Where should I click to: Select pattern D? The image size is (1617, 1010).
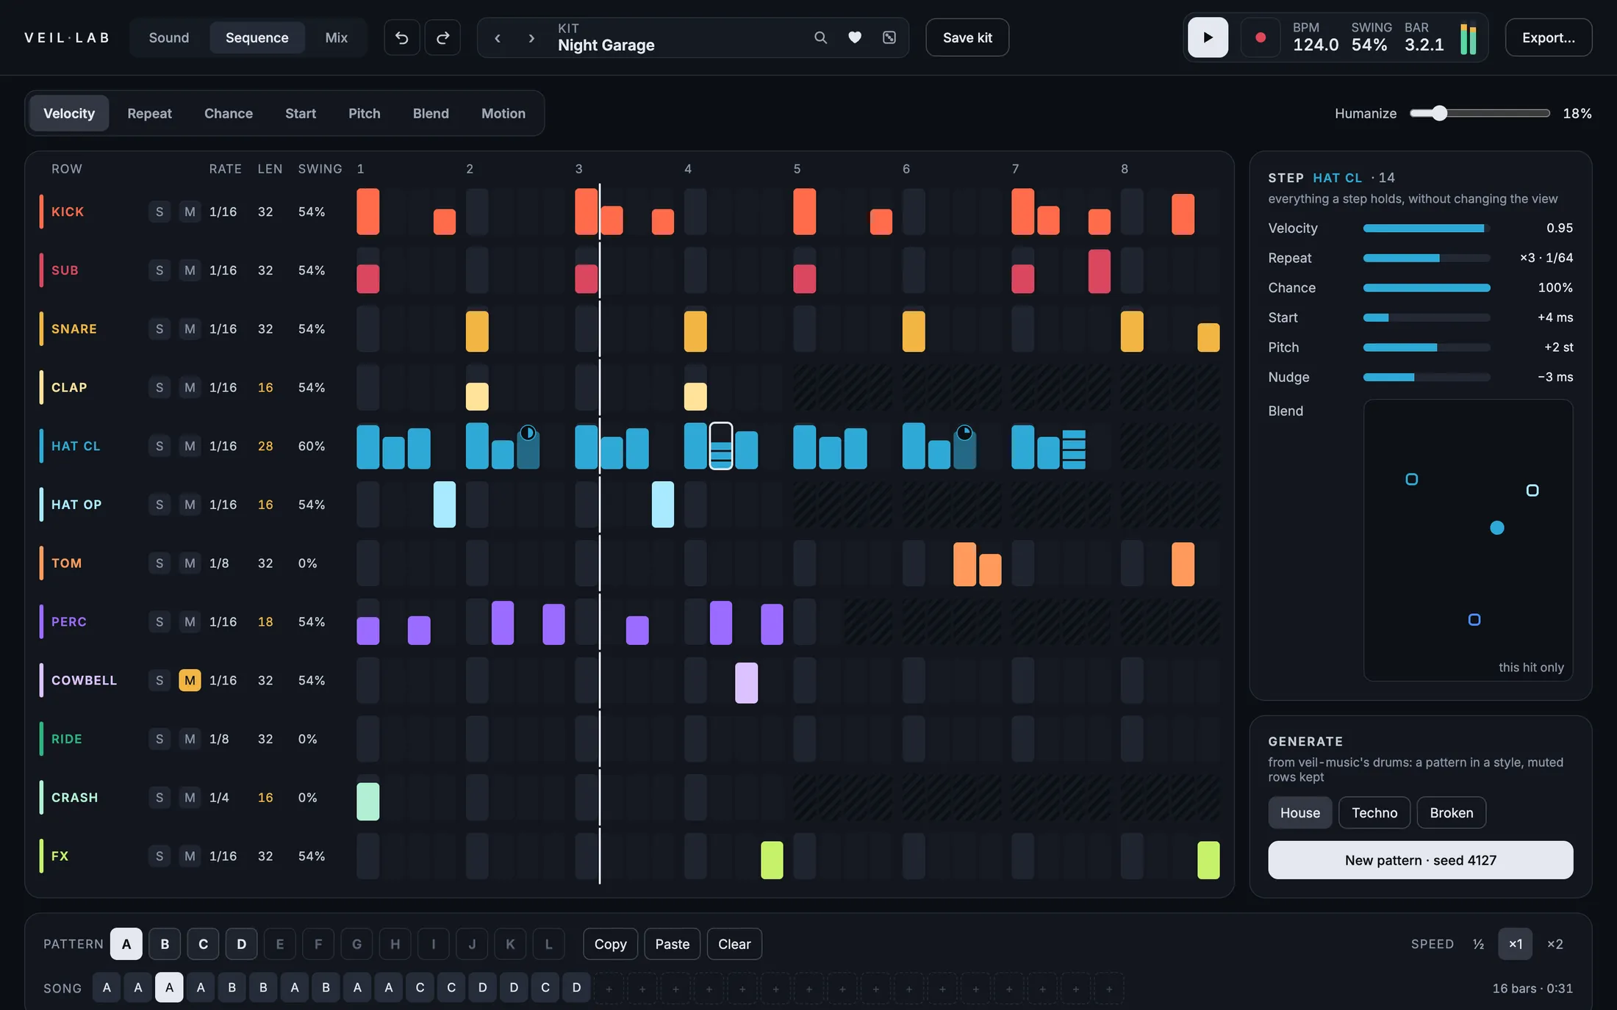click(241, 944)
